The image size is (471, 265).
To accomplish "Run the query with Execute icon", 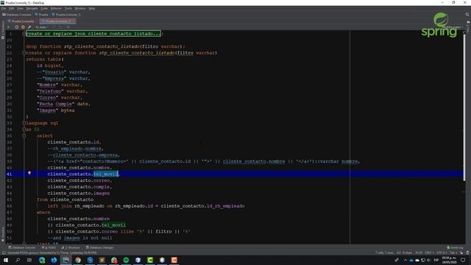I will [9, 27].
